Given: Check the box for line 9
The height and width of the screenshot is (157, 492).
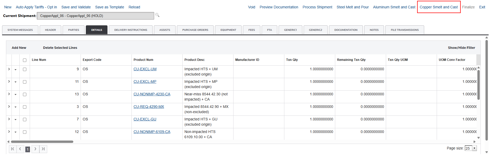Looking at the screenshot, I should coord(25,69).
